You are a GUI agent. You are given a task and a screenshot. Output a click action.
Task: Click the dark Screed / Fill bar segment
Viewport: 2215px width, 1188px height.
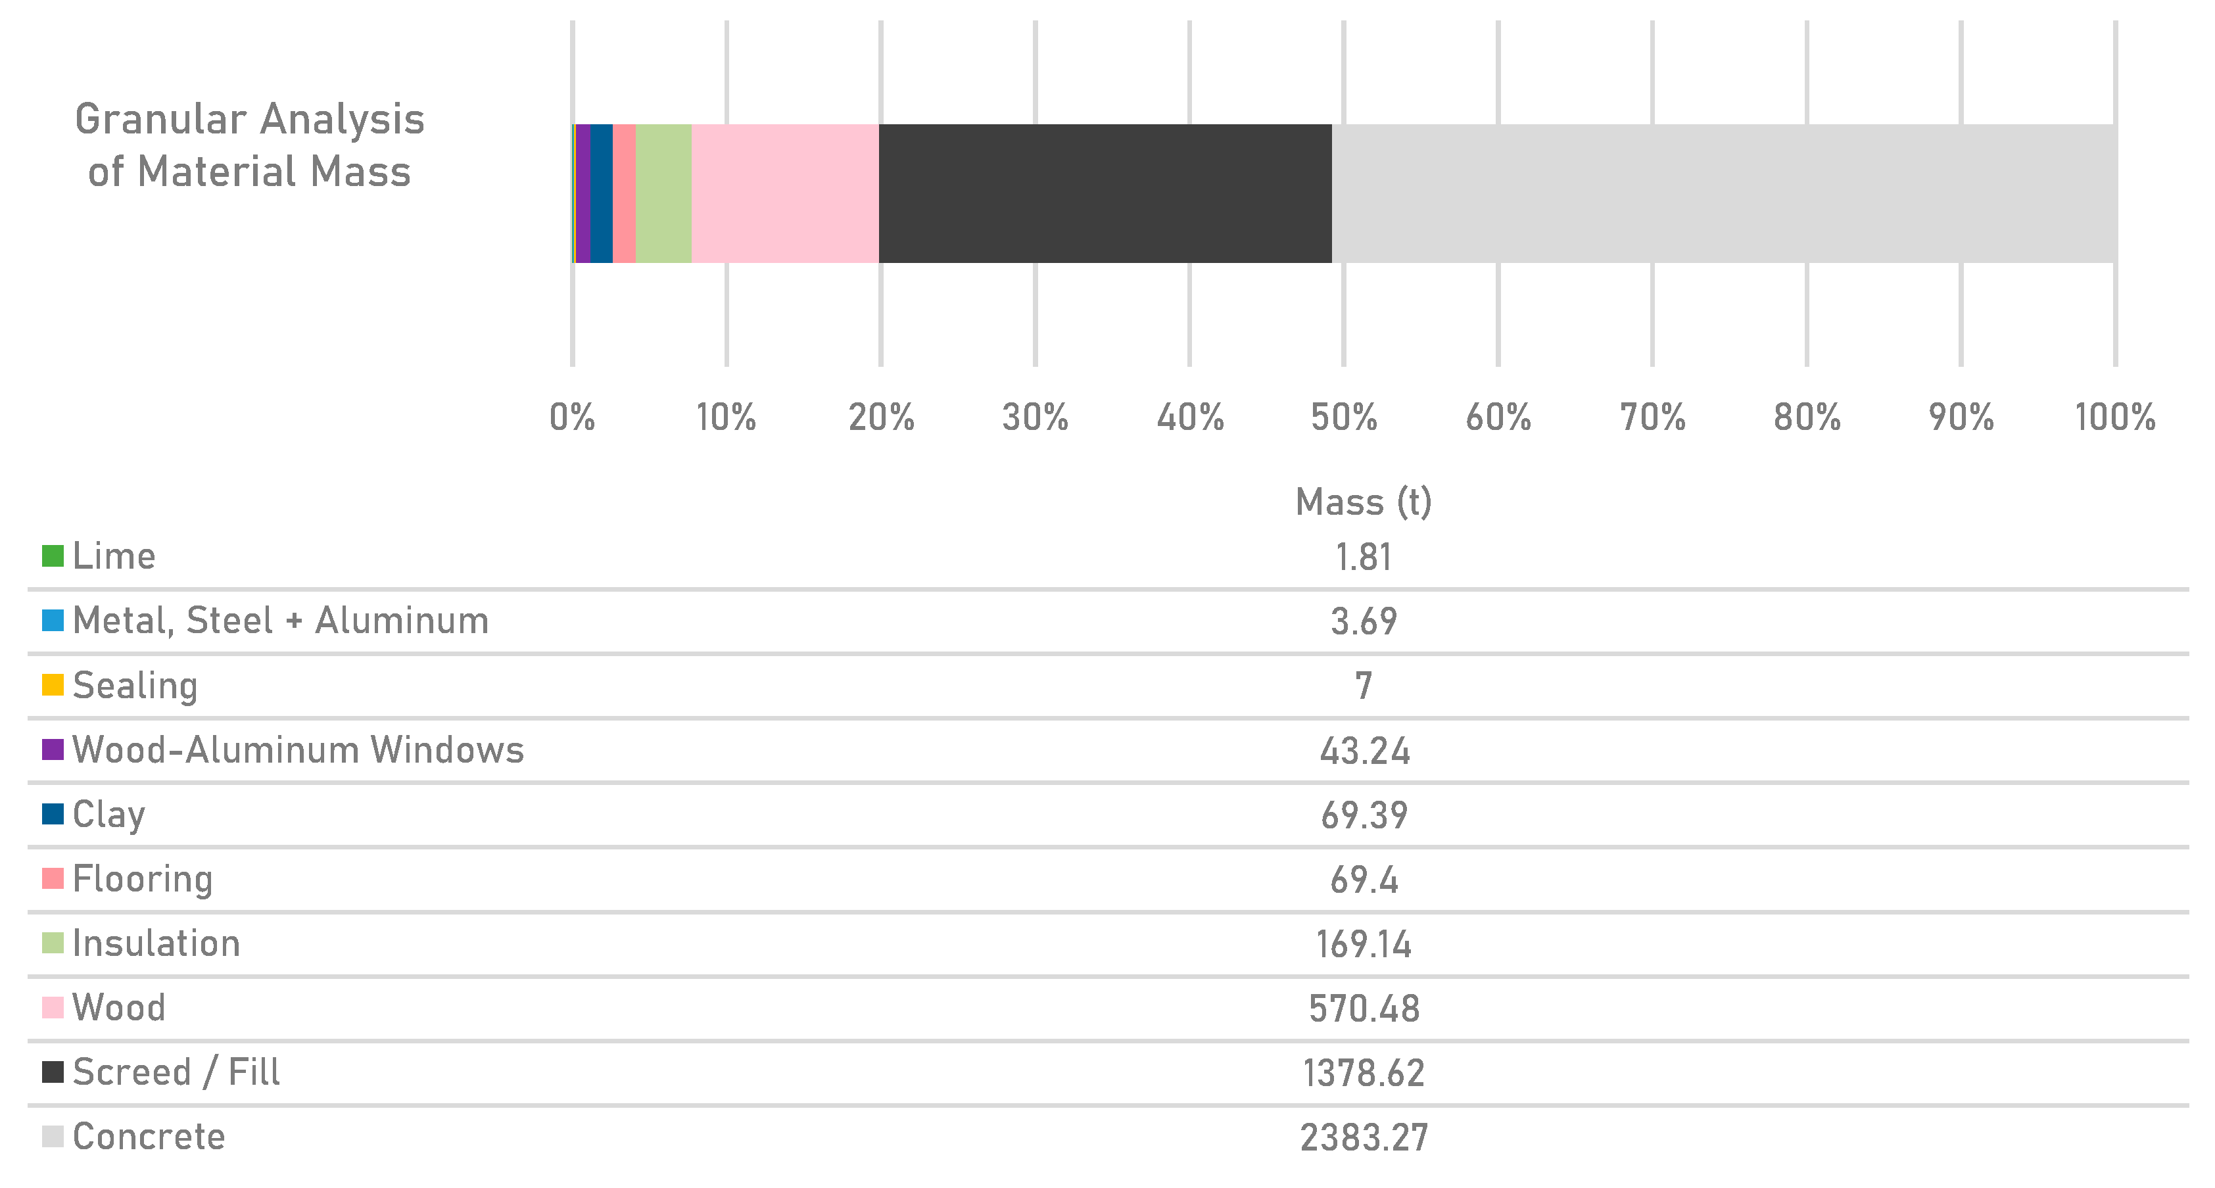[1105, 193]
